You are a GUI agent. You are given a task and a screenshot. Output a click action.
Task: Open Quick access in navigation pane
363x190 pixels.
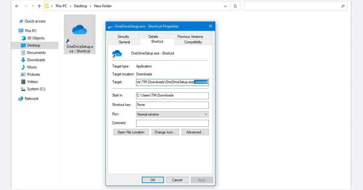[35, 21]
